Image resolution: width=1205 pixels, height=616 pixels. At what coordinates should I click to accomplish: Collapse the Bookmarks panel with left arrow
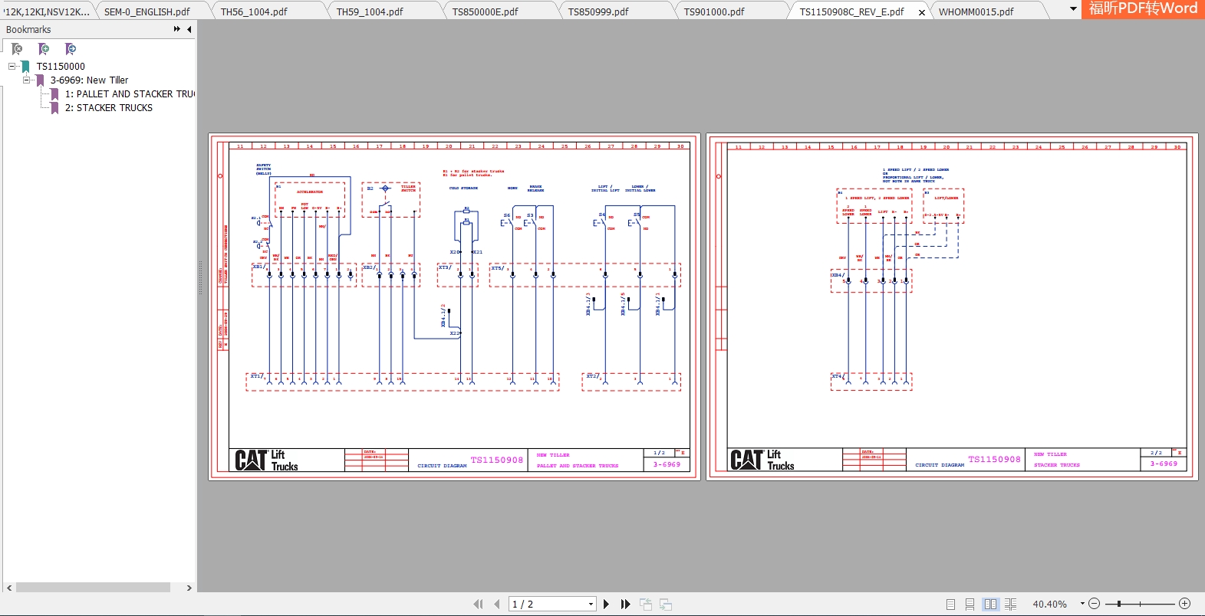click(x=189, y=29)
